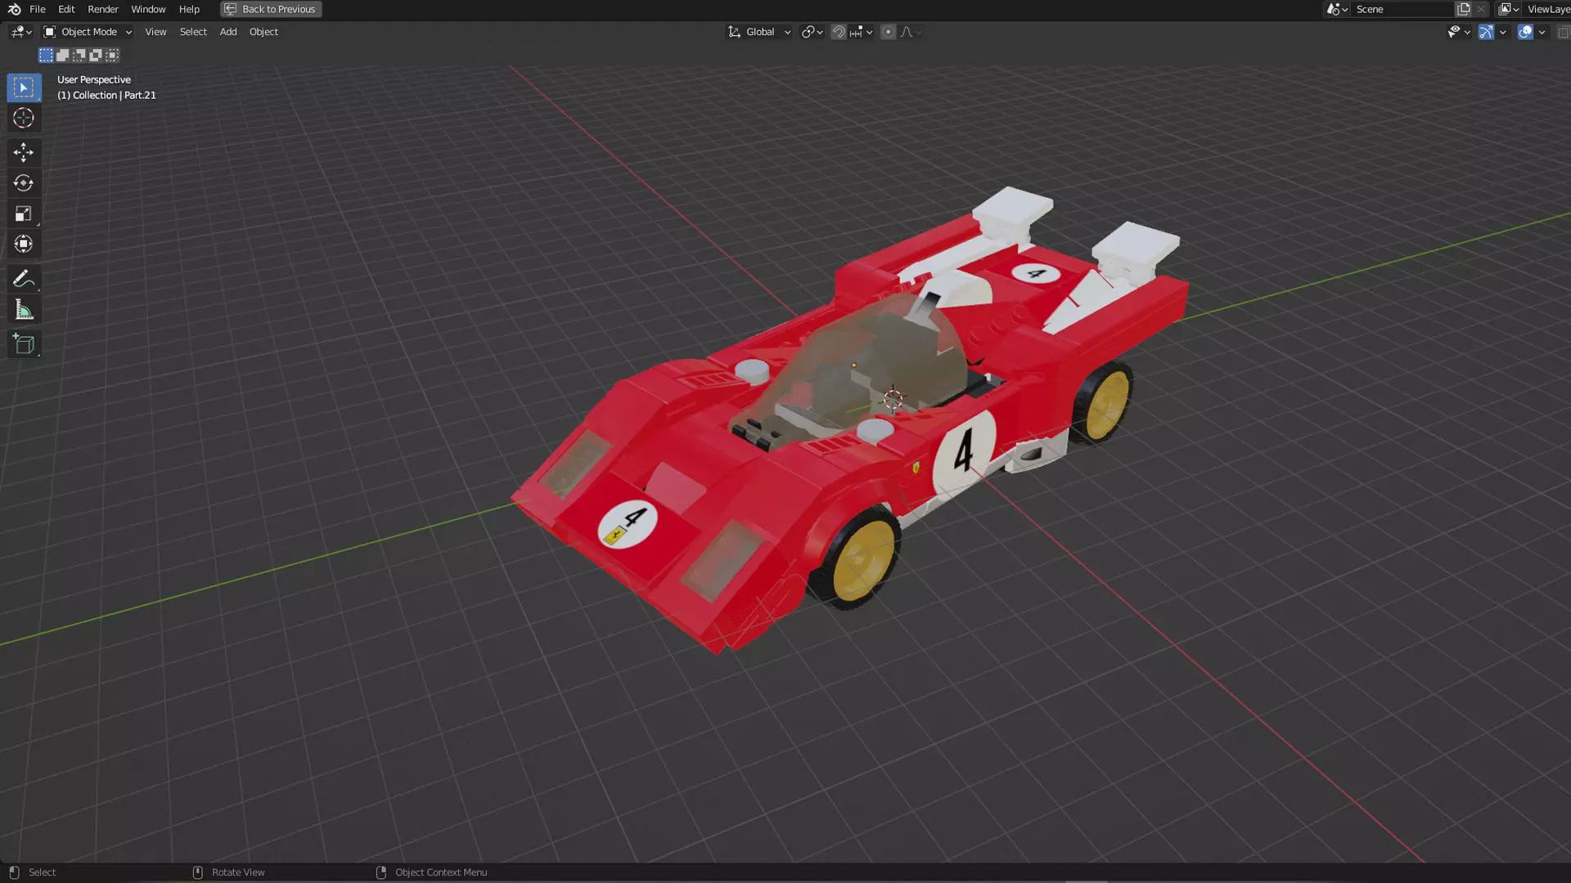Open the Edit menu
The image size is (1571, 883).
coord(66,9)
